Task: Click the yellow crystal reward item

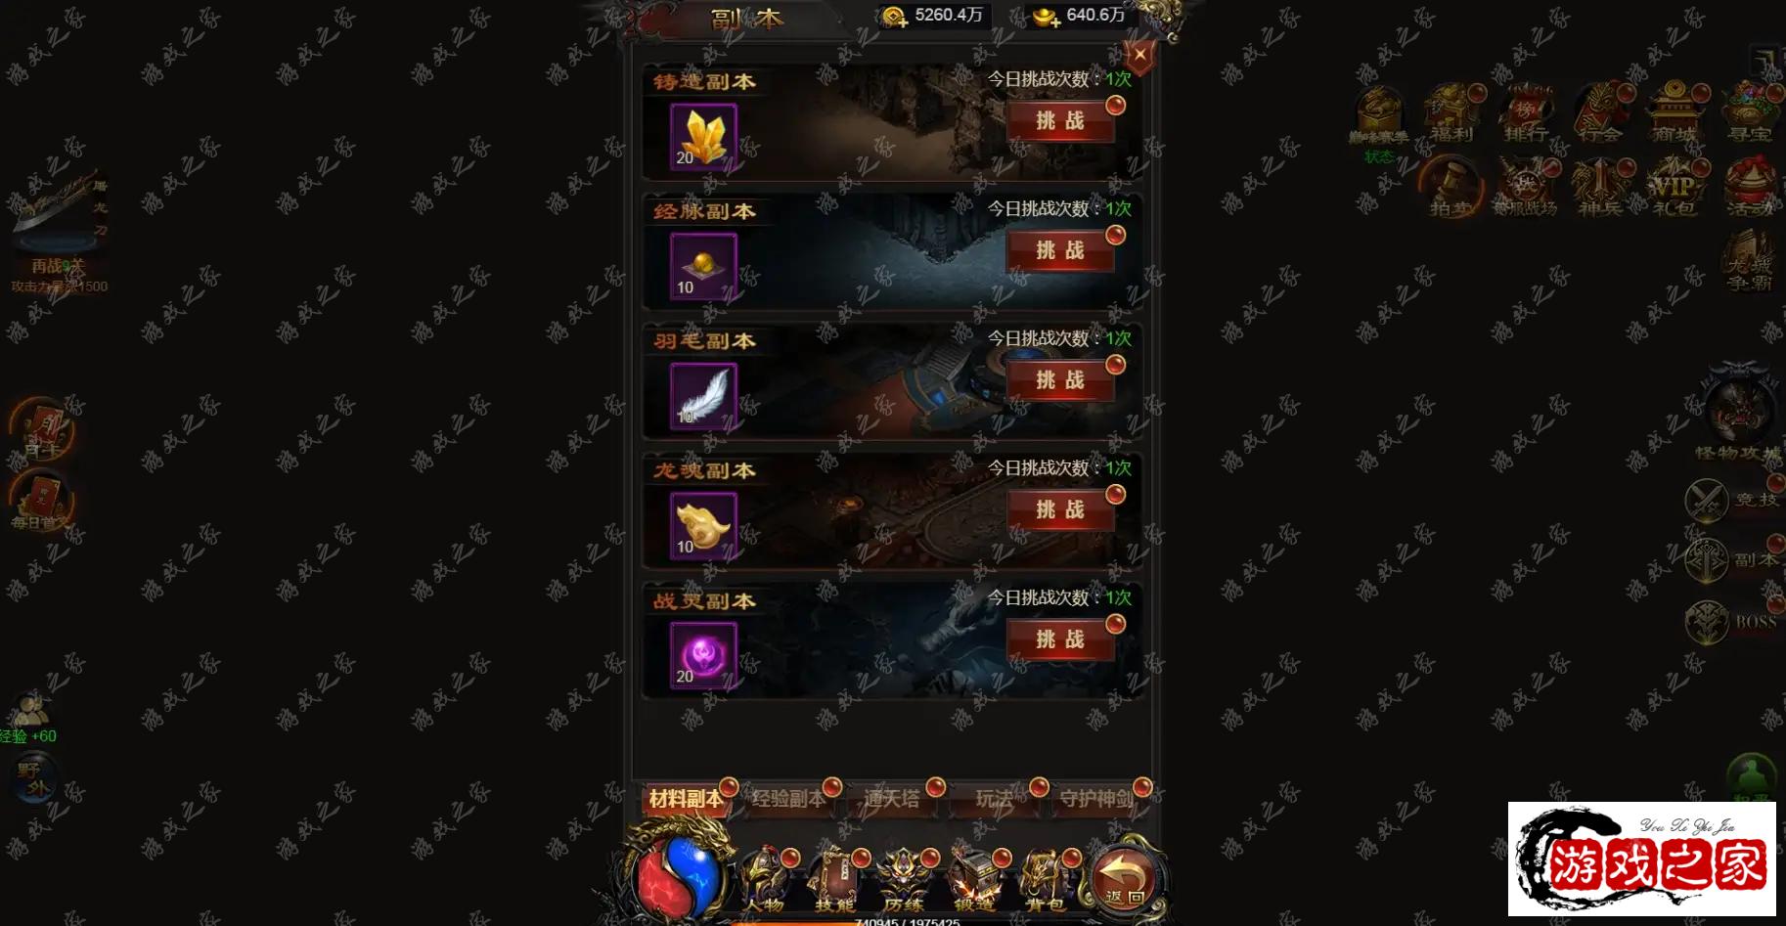Action: click(703, 137)
